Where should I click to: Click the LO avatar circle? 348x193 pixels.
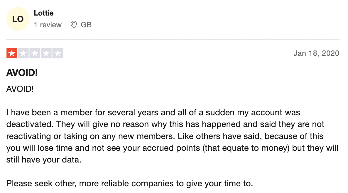point(18,19)
